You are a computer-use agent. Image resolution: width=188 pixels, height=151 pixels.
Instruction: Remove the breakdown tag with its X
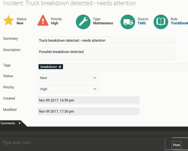60,67
